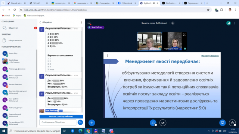Viewport: 239px width, 134px height.
Task: Open Viber from the taskbar
Action: tap(111, 131)
